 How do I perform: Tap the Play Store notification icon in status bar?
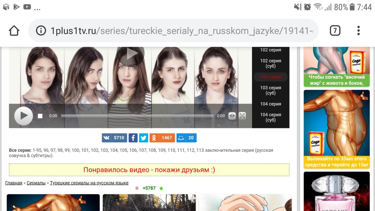(17, 7)
